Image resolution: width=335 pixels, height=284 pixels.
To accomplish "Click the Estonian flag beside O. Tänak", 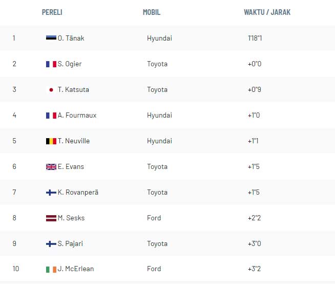I will 51,38.
